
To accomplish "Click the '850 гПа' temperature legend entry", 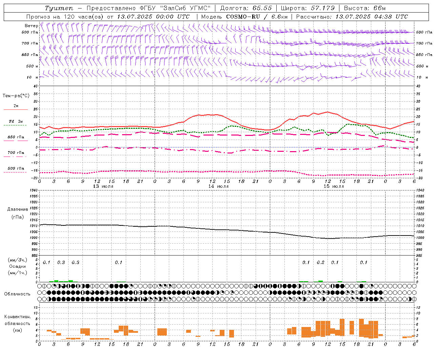I will [x=16, y=137].
